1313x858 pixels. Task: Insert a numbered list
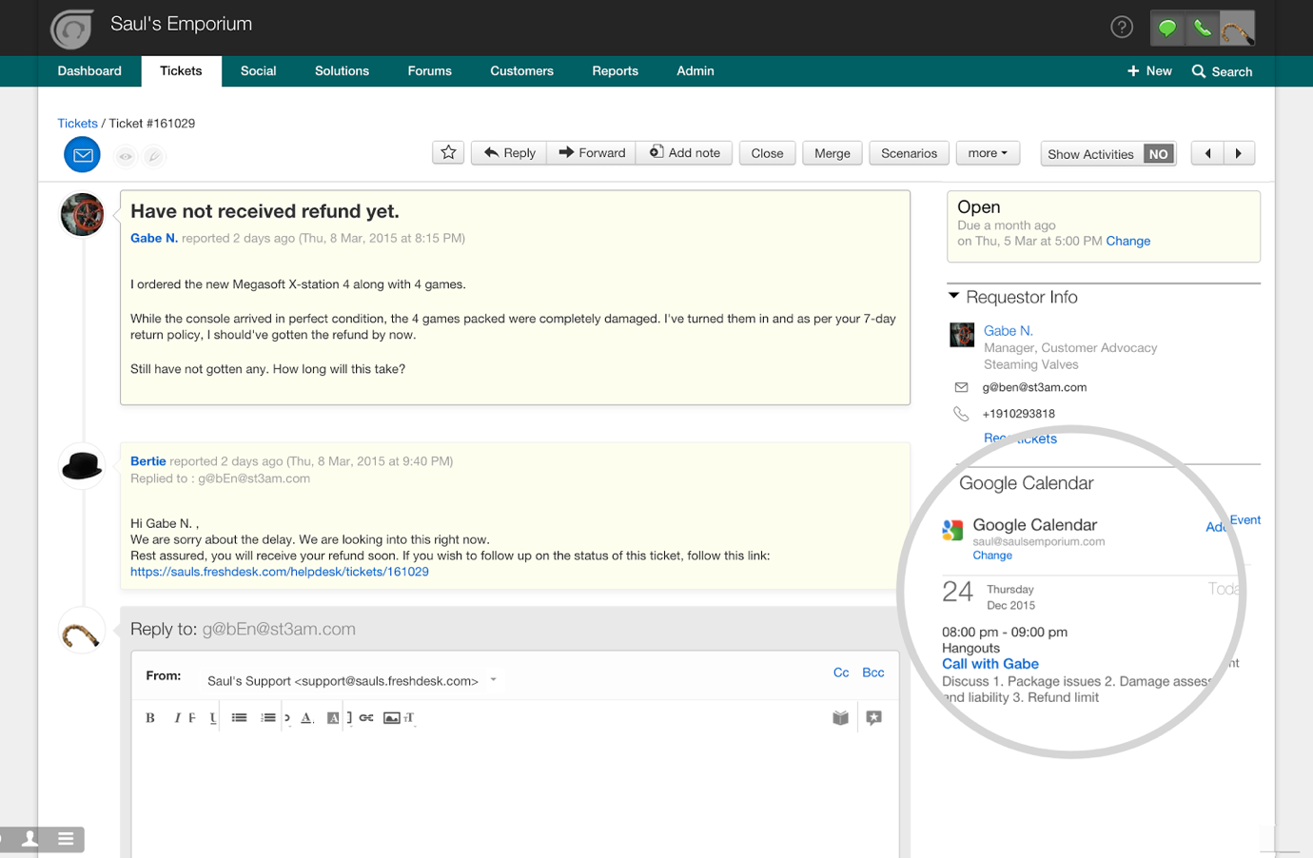(268, 718)
